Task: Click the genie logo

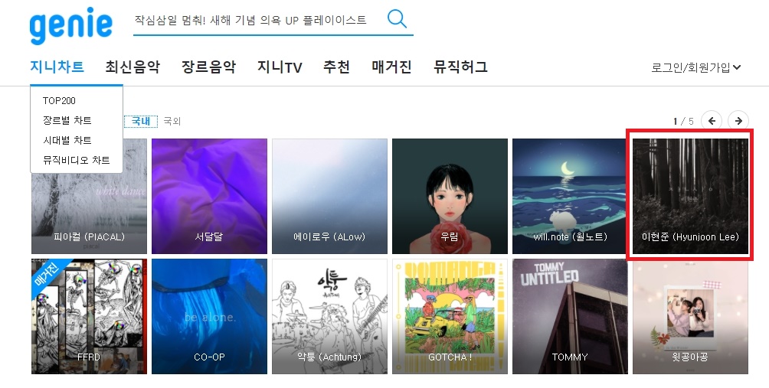Action: (70, 25)
